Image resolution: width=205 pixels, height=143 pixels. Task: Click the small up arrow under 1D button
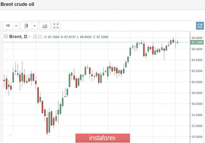point(6,31)
